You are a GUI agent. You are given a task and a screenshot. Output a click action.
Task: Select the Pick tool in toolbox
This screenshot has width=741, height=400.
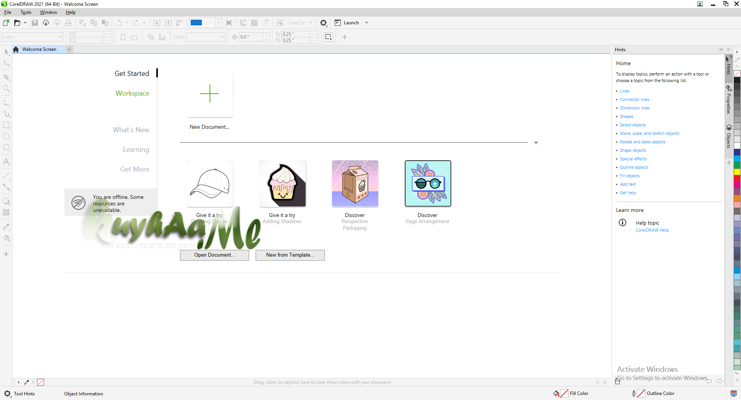pos(6,52)
